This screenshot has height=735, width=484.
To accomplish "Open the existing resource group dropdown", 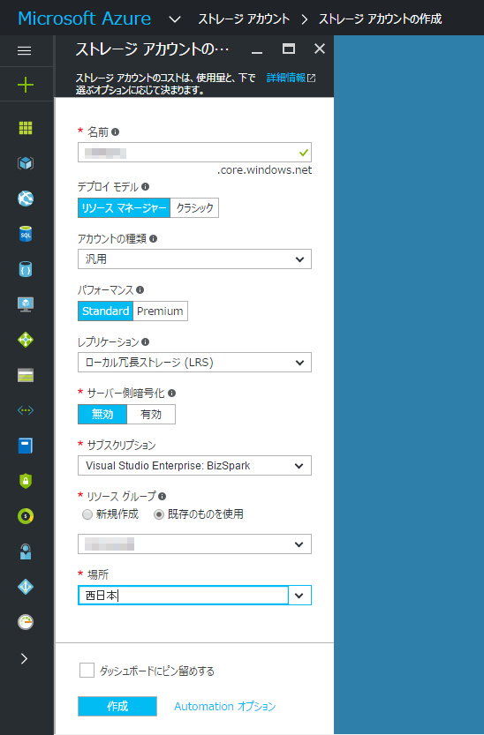I will tap(194, 544).
